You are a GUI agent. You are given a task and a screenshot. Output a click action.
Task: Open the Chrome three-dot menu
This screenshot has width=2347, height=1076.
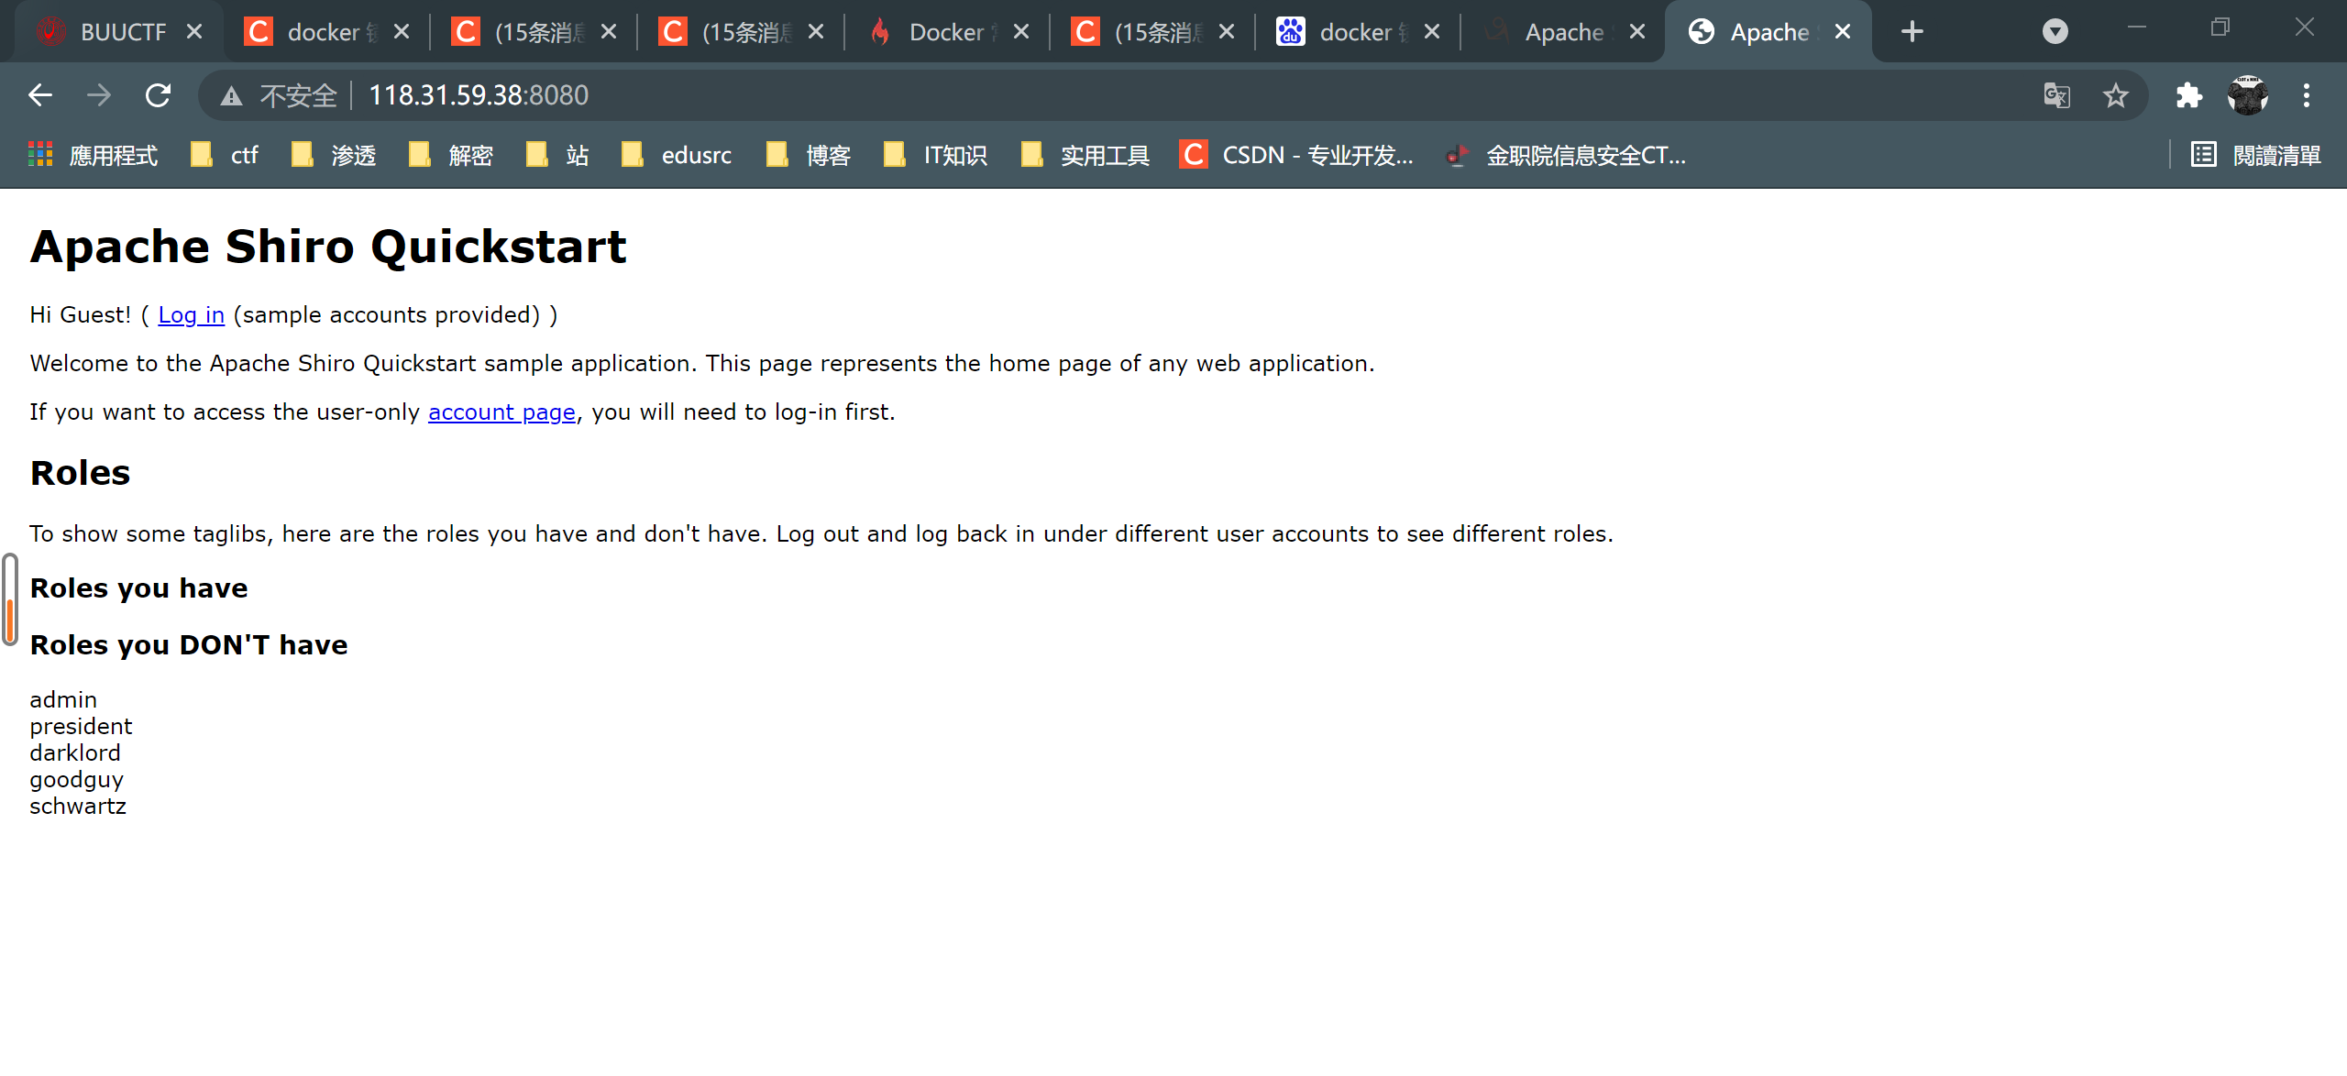click(x=2307, y=95)
